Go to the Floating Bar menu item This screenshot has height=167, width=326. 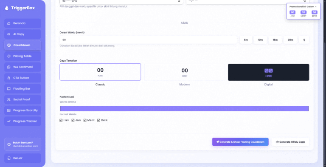pos(22,89)
